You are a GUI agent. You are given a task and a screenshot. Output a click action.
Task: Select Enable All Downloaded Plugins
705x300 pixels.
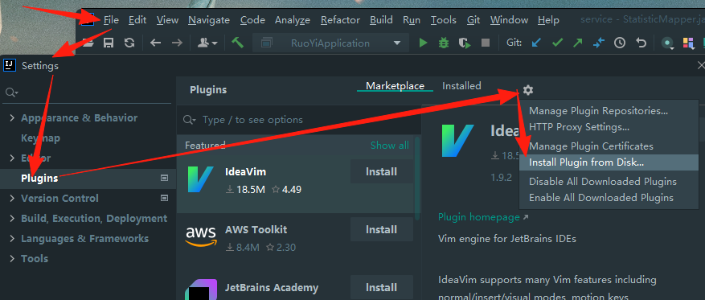(x=609, y=198)
